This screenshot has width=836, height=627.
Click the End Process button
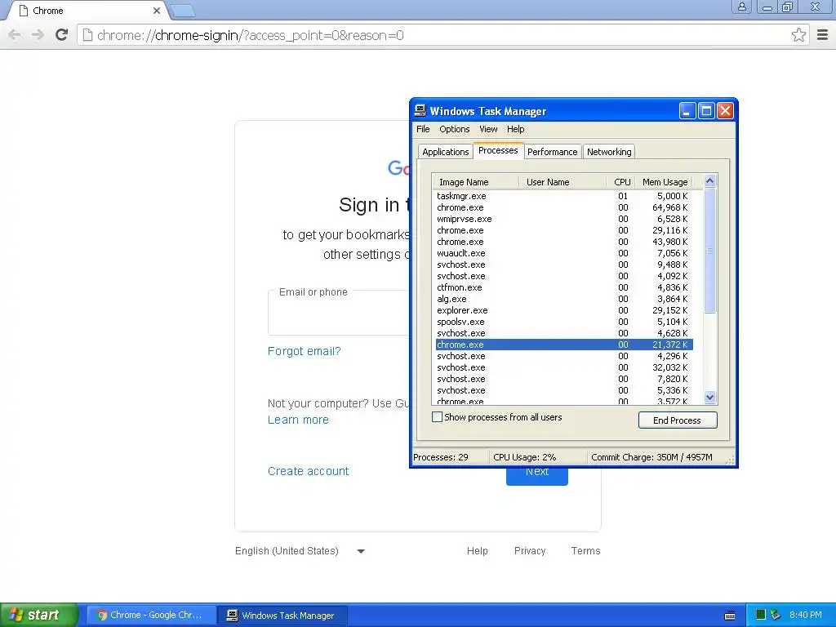(677, 420)
